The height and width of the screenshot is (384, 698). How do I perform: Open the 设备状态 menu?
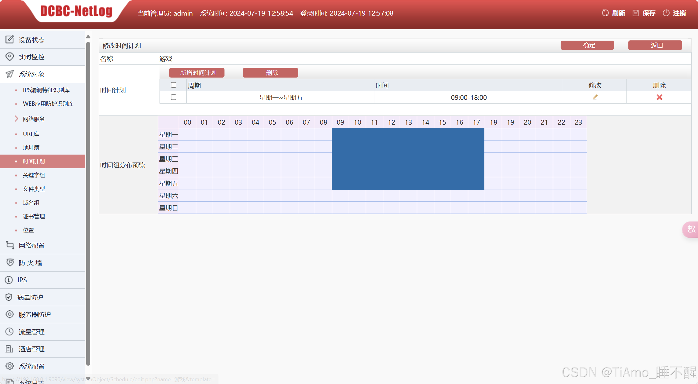tap(42, 40)
